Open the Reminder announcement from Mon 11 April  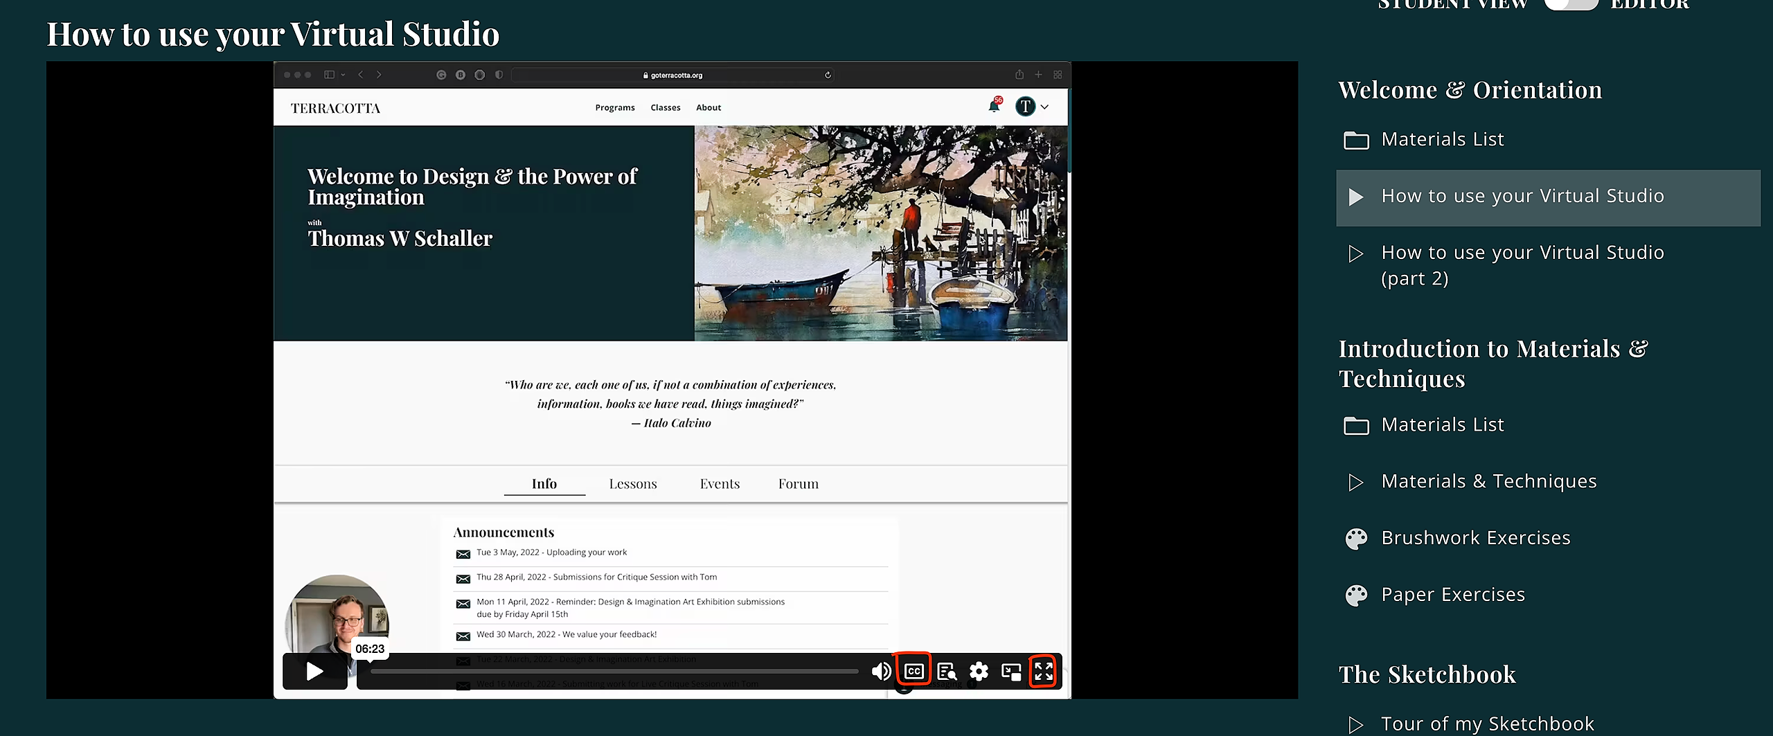coord(630,608)
